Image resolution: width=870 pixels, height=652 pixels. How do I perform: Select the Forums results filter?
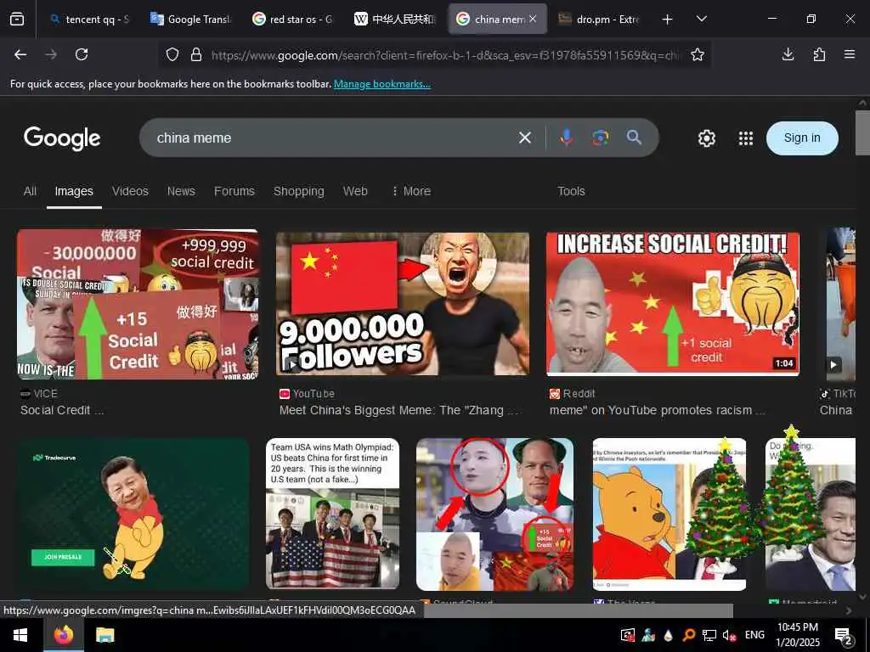[234, 191]
